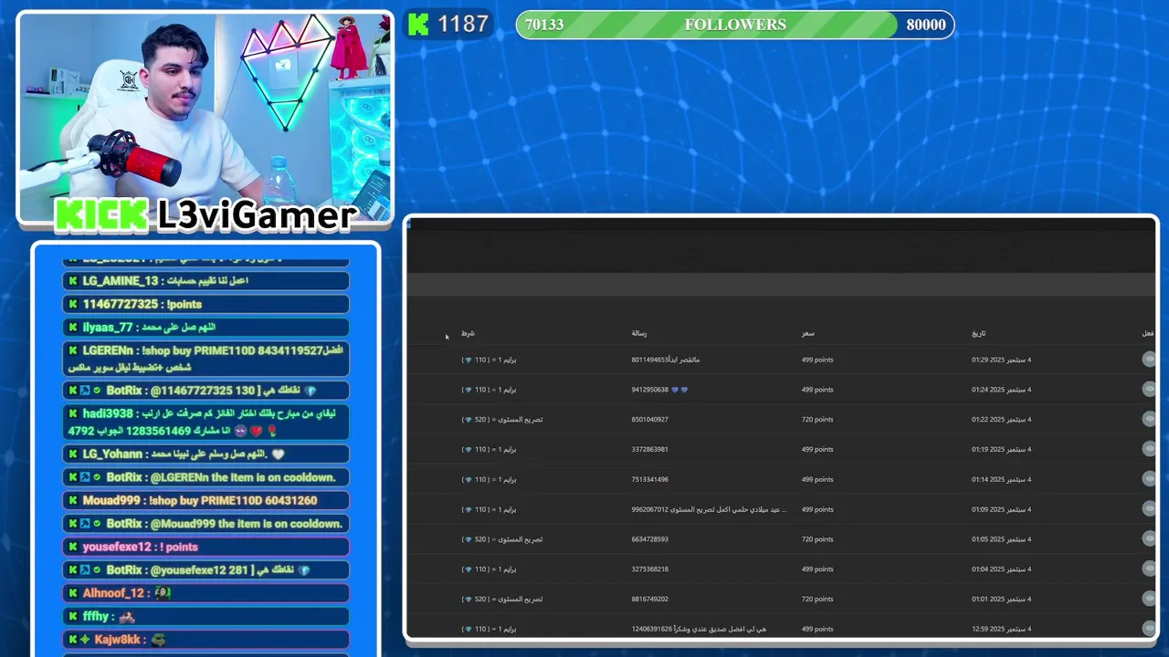
Task: Click the message cell 12406391626
Action: [x=699, y=629]
